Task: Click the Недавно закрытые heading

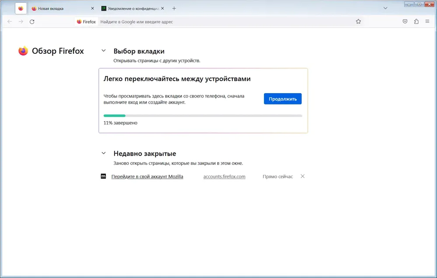Action: pos(145,153)
